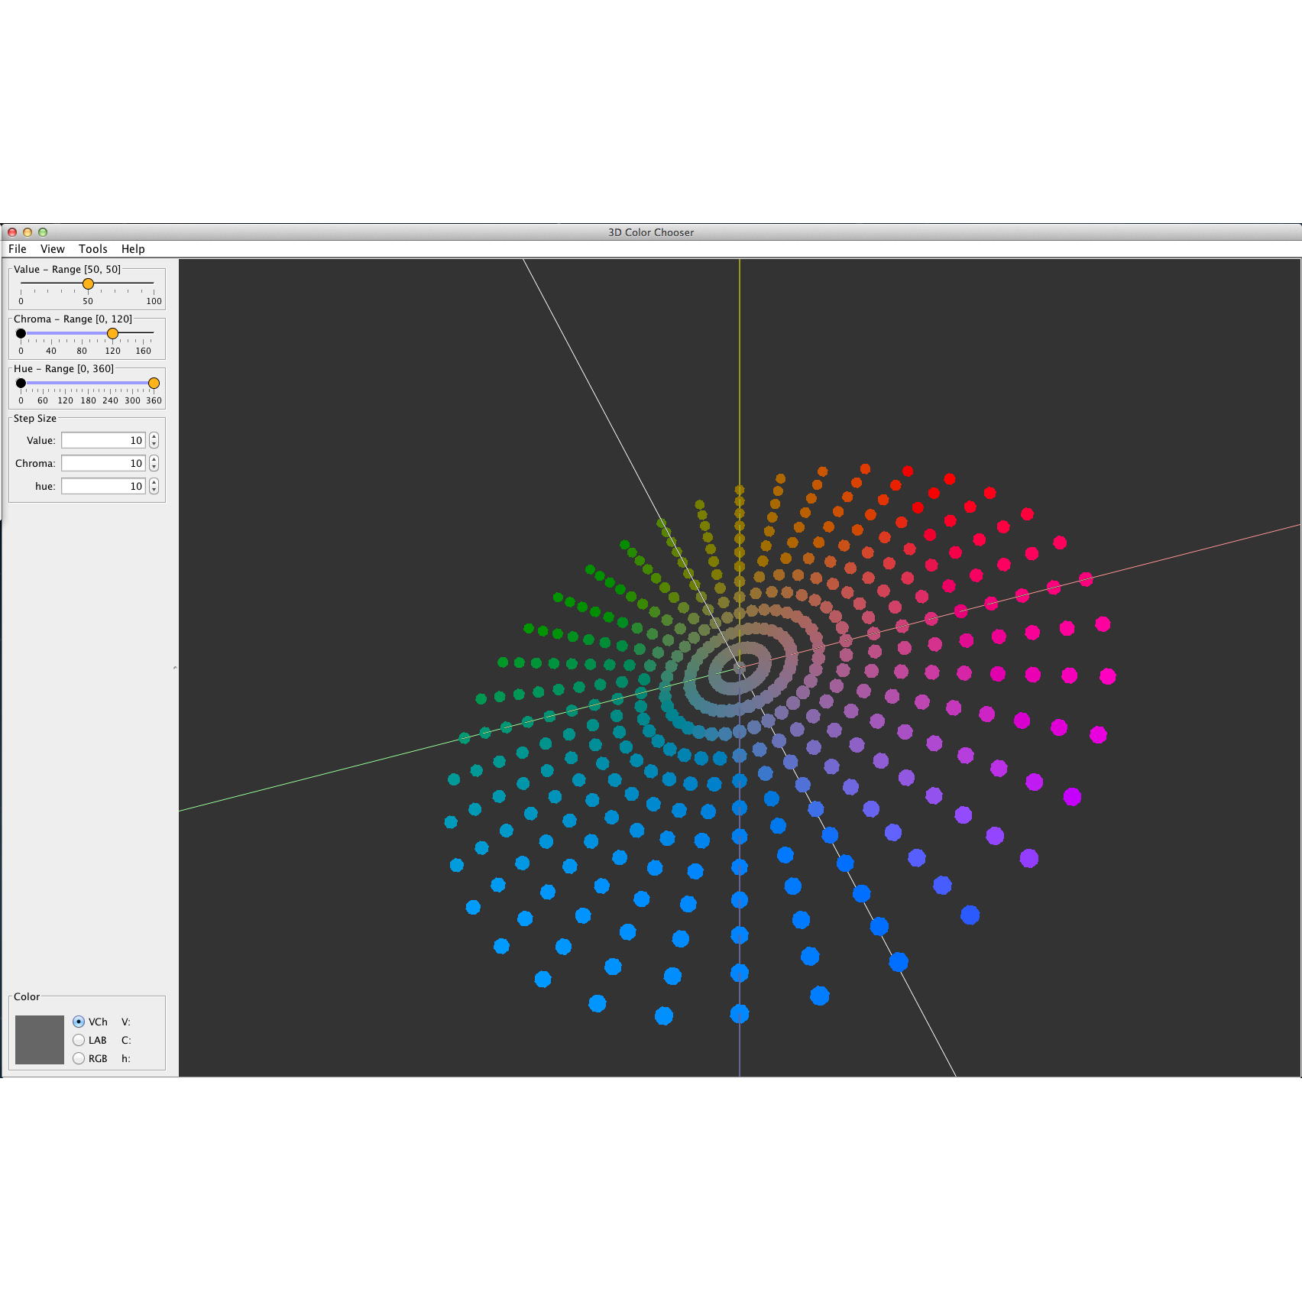Click the hue step size spinner arrows
The image size is (1302, 1302).
click(x=154, y=486)
